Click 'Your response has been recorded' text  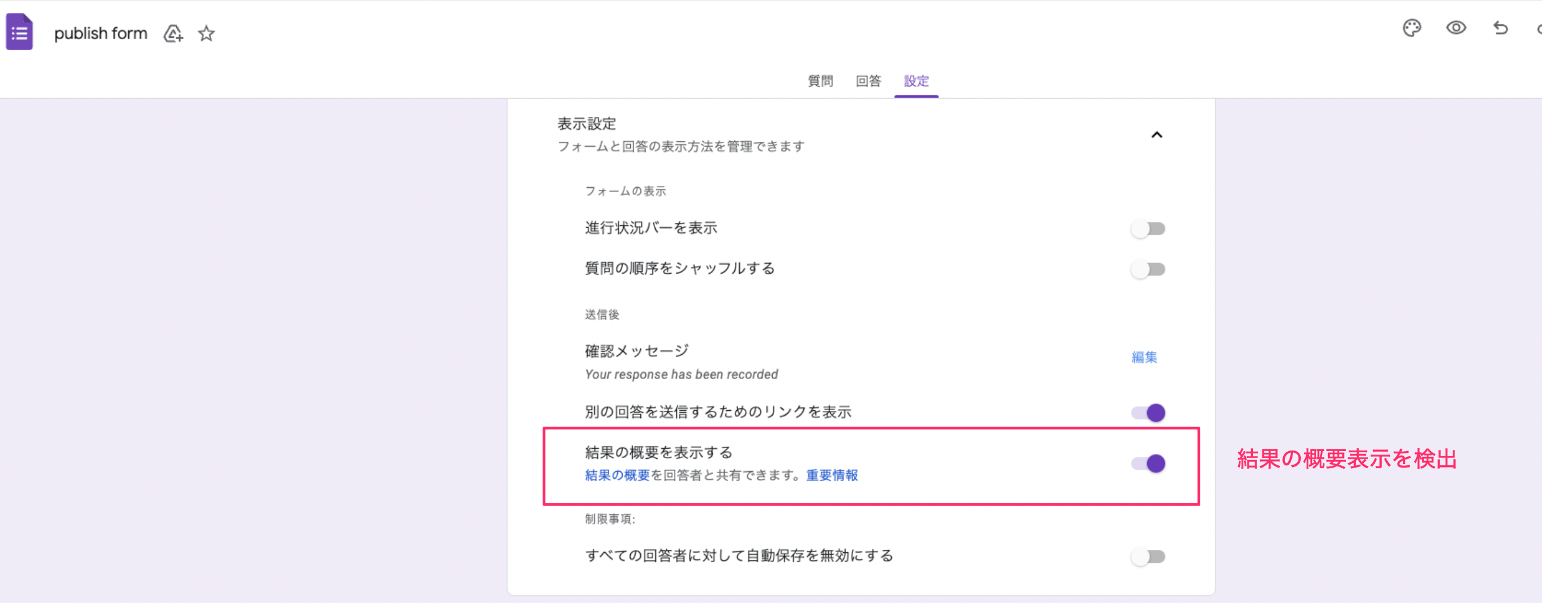tap(681, 374)
